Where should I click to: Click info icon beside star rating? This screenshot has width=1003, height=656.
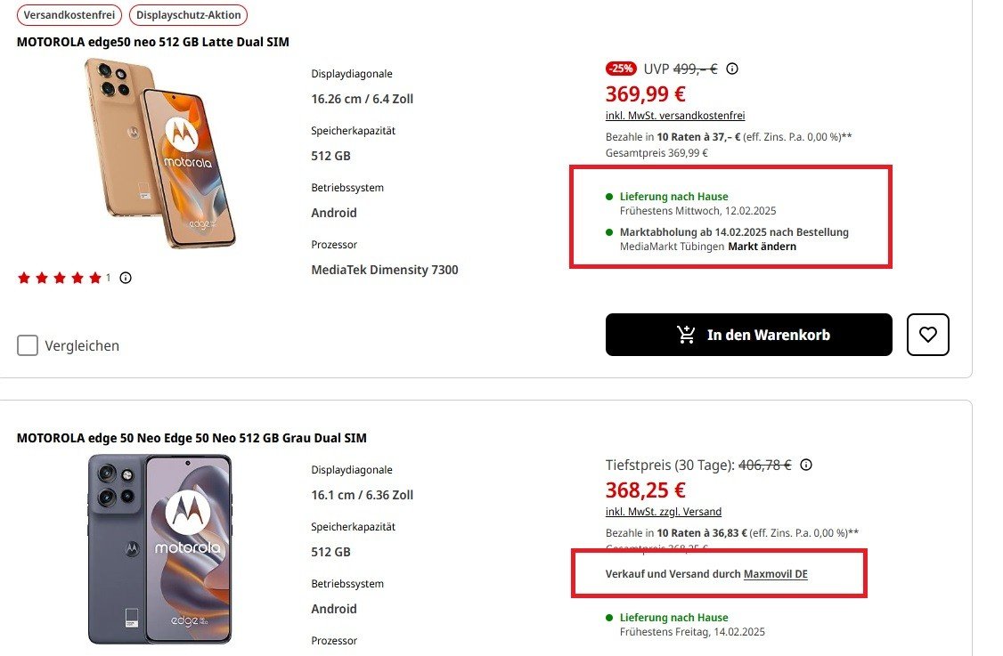pyautogui.click(x=126, y=278)
